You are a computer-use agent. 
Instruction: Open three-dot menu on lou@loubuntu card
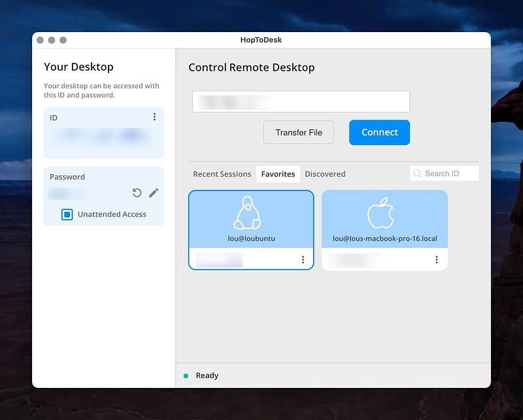tap(303, 260)
